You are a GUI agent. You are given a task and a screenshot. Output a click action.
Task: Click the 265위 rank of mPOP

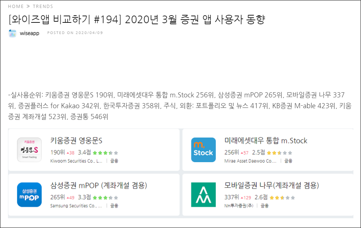pyautogui.click(x=58, y=197)
